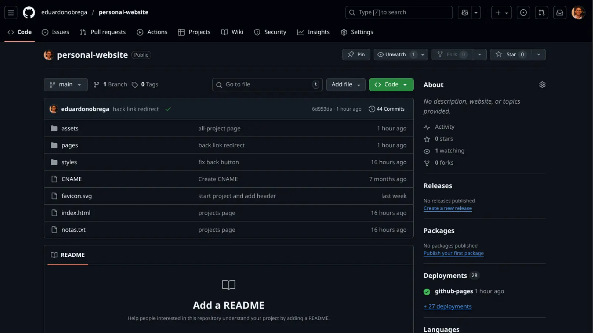View the 44 Commits history
593x333 pixels.
(387, 109)
